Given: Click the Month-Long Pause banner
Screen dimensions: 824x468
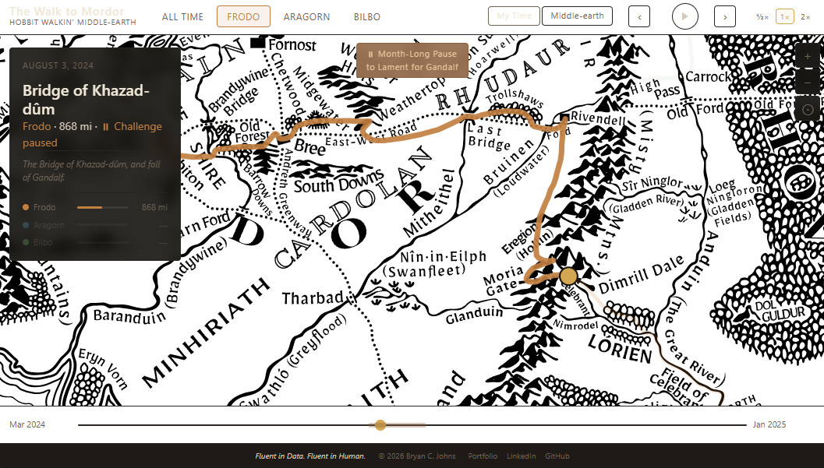Looking at the screenshot, I should pos(412,60).
